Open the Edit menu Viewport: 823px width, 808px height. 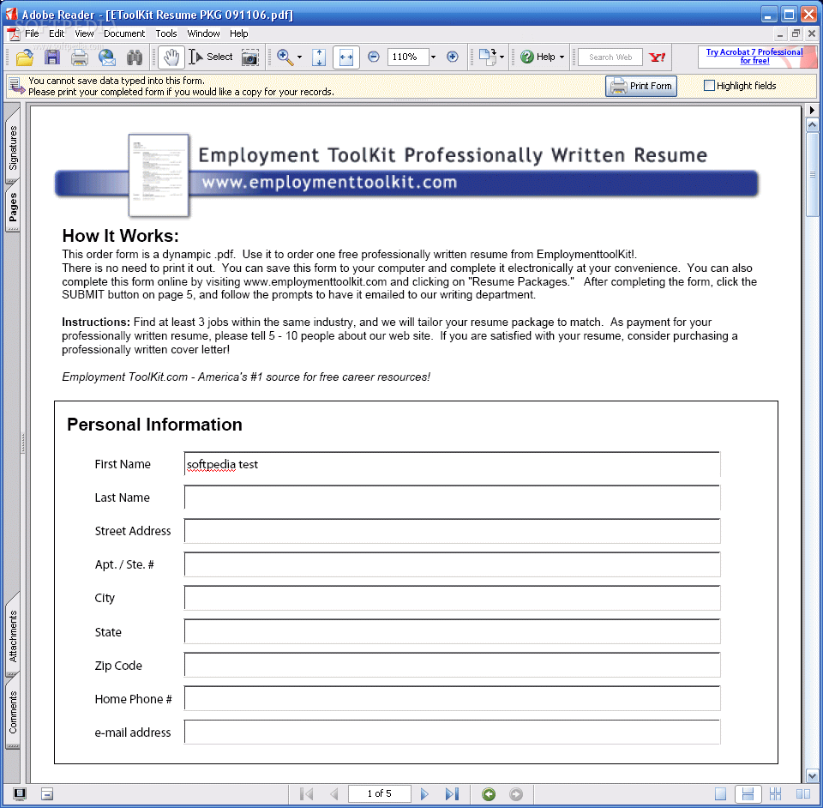[57, 33]
